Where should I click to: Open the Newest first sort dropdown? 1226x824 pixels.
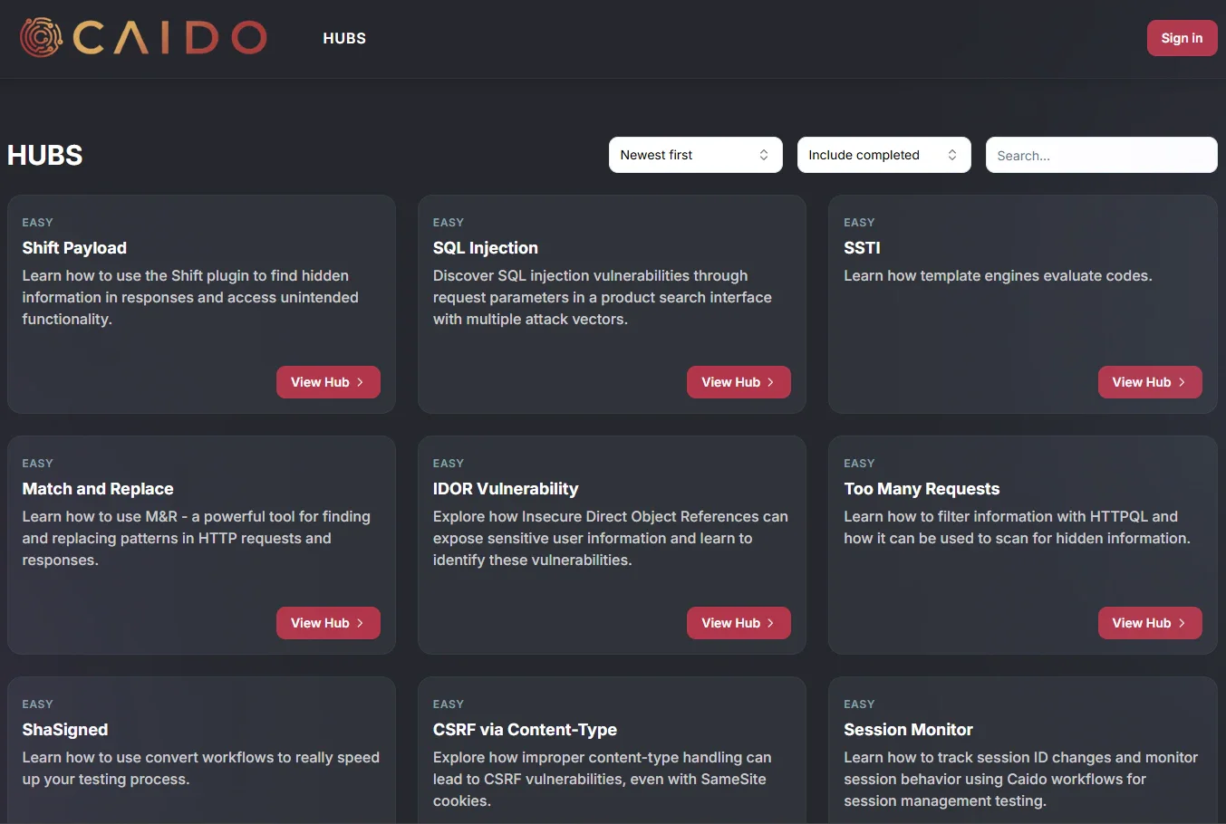coord(694,155)
